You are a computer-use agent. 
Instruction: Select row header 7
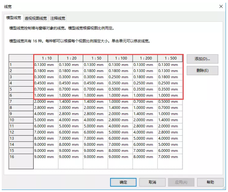click(x=21, y=102)
